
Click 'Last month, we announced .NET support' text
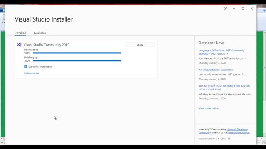pos(222,74)
